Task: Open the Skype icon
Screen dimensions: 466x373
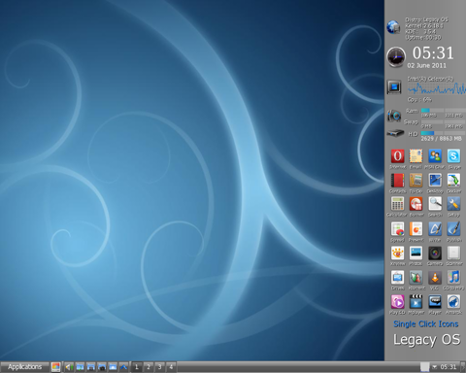Action: [453, 156]
